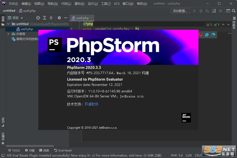This screenshot has height=158, width=237.
Task: Click the CRLF line separator indicator
Action: [198, 155]
